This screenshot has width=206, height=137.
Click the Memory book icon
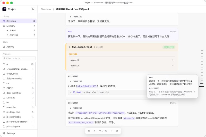pos(4,26)
